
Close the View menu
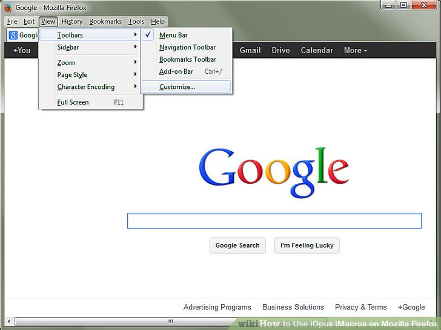pyautogui.click(x=48, y=21)
